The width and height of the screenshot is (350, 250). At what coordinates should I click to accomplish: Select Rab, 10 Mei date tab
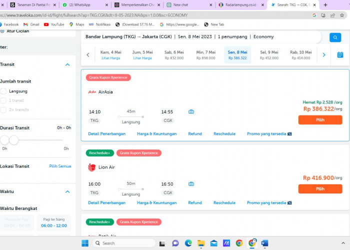point(300,55)
